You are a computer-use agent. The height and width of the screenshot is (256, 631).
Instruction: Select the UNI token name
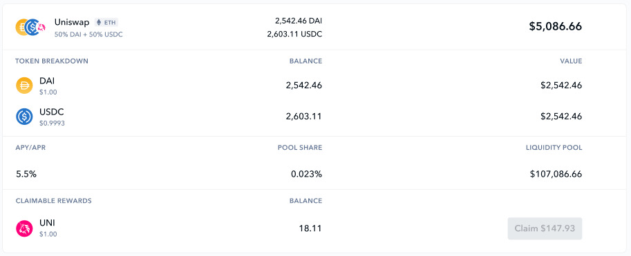coord(47,223)
